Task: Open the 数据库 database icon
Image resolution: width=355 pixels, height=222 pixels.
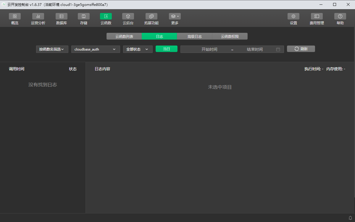Action: pos(62,17)
